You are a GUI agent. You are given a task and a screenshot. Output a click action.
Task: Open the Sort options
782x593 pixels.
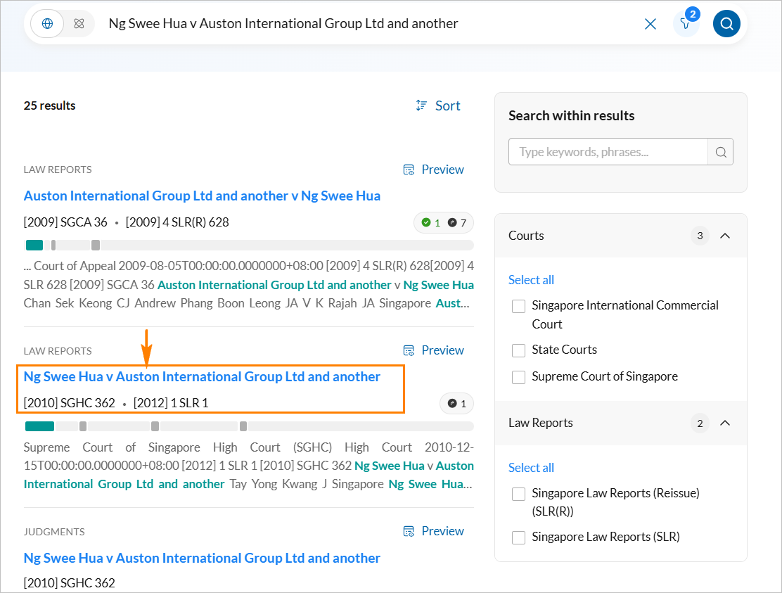[x=438, y=106]
